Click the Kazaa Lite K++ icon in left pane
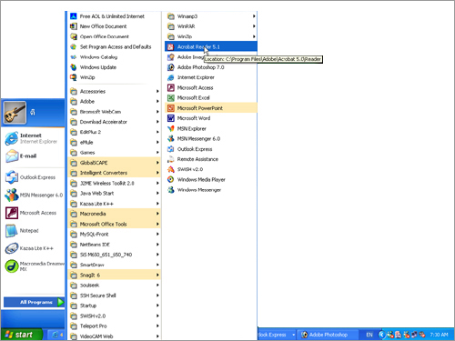The height and width of the screenshot is (341, 455). (x=12, y=248)
